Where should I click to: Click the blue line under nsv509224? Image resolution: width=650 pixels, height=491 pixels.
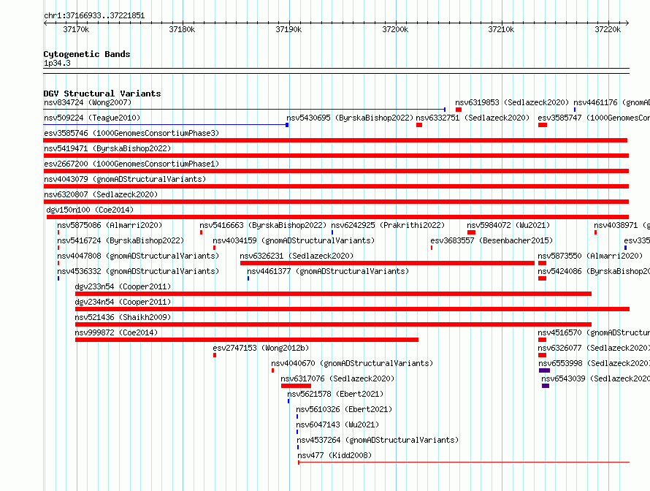pyautogui.click(x=166, y=125)
